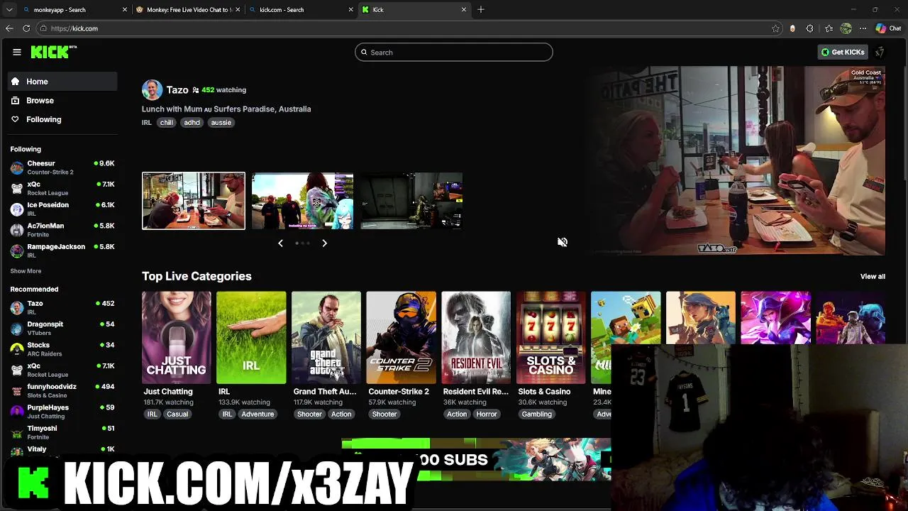Unmute the featured stream preview
Screen dimensions: 908x511
point(563,243)
